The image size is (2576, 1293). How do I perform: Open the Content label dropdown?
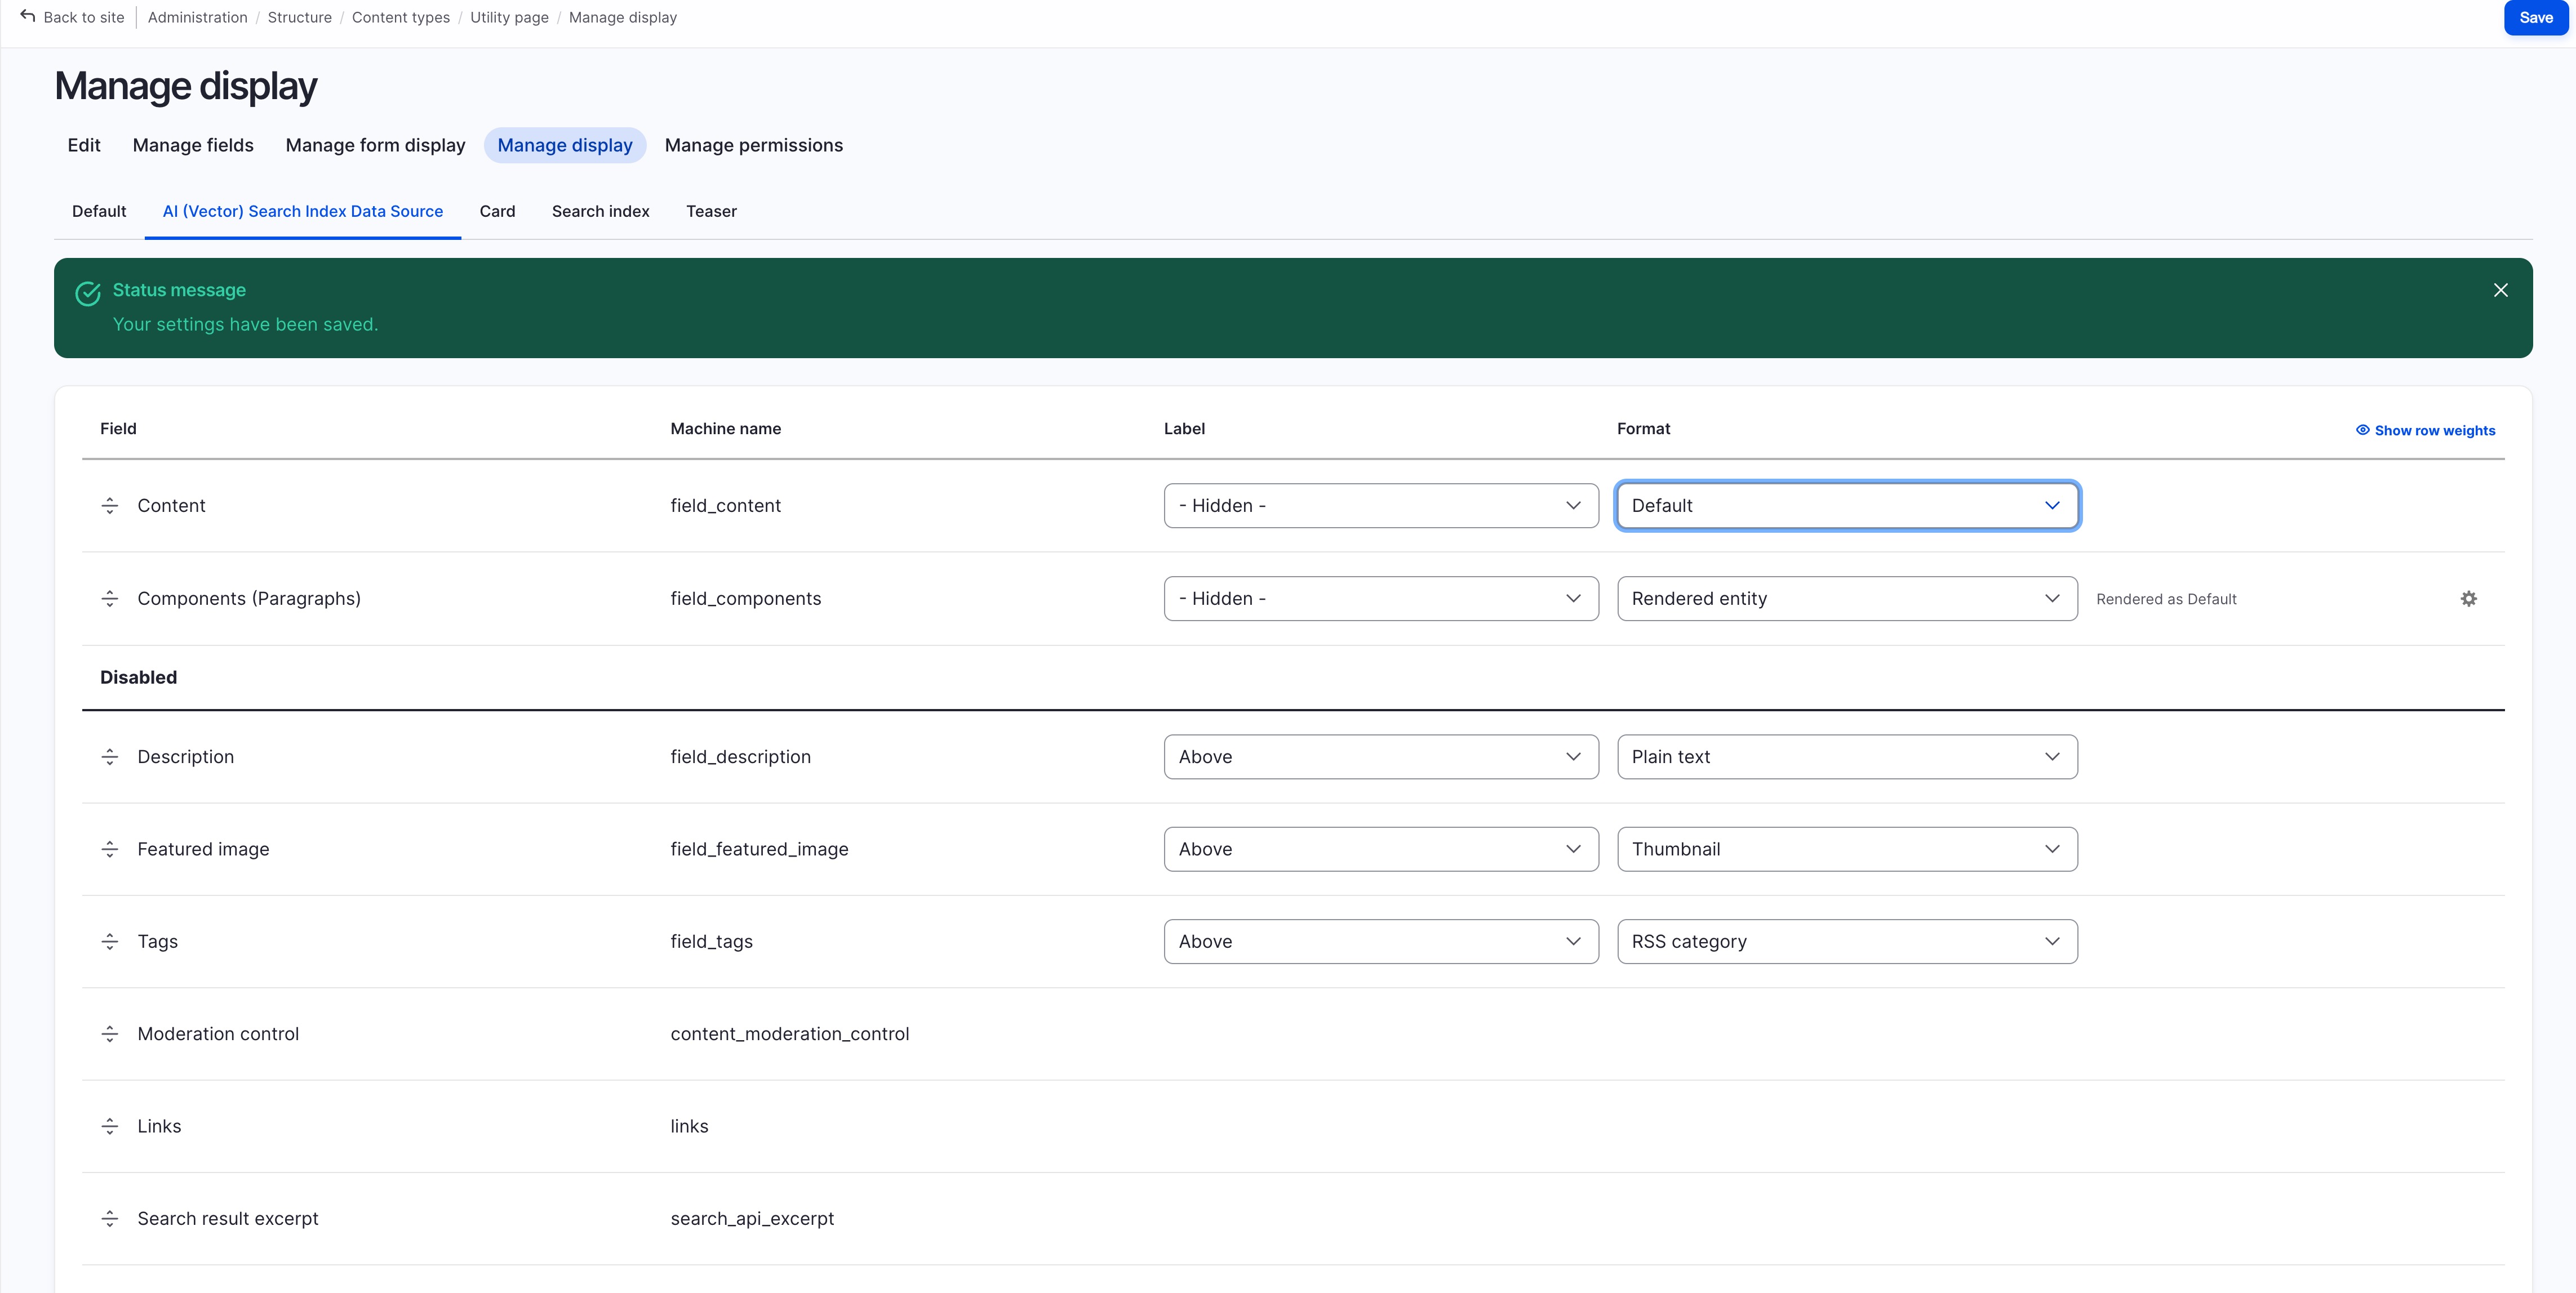click(1380, 506)
